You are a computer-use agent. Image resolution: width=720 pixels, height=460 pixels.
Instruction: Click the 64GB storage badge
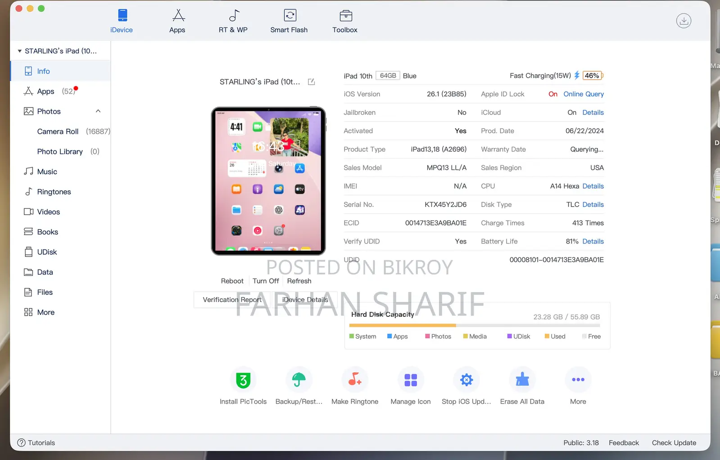click(x=388, y=76)
